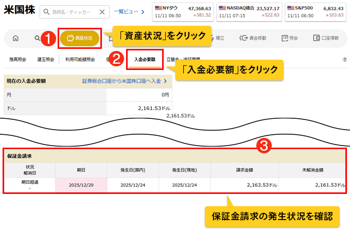Click the question mark help icon
This screenshot has height=232, width=350.
click(345, 60)
